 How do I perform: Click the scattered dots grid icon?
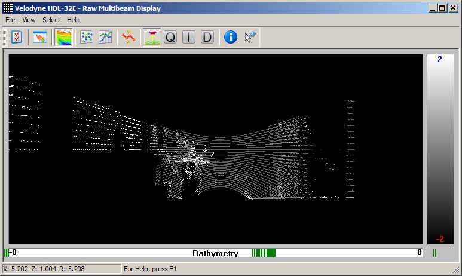point(87,38)
